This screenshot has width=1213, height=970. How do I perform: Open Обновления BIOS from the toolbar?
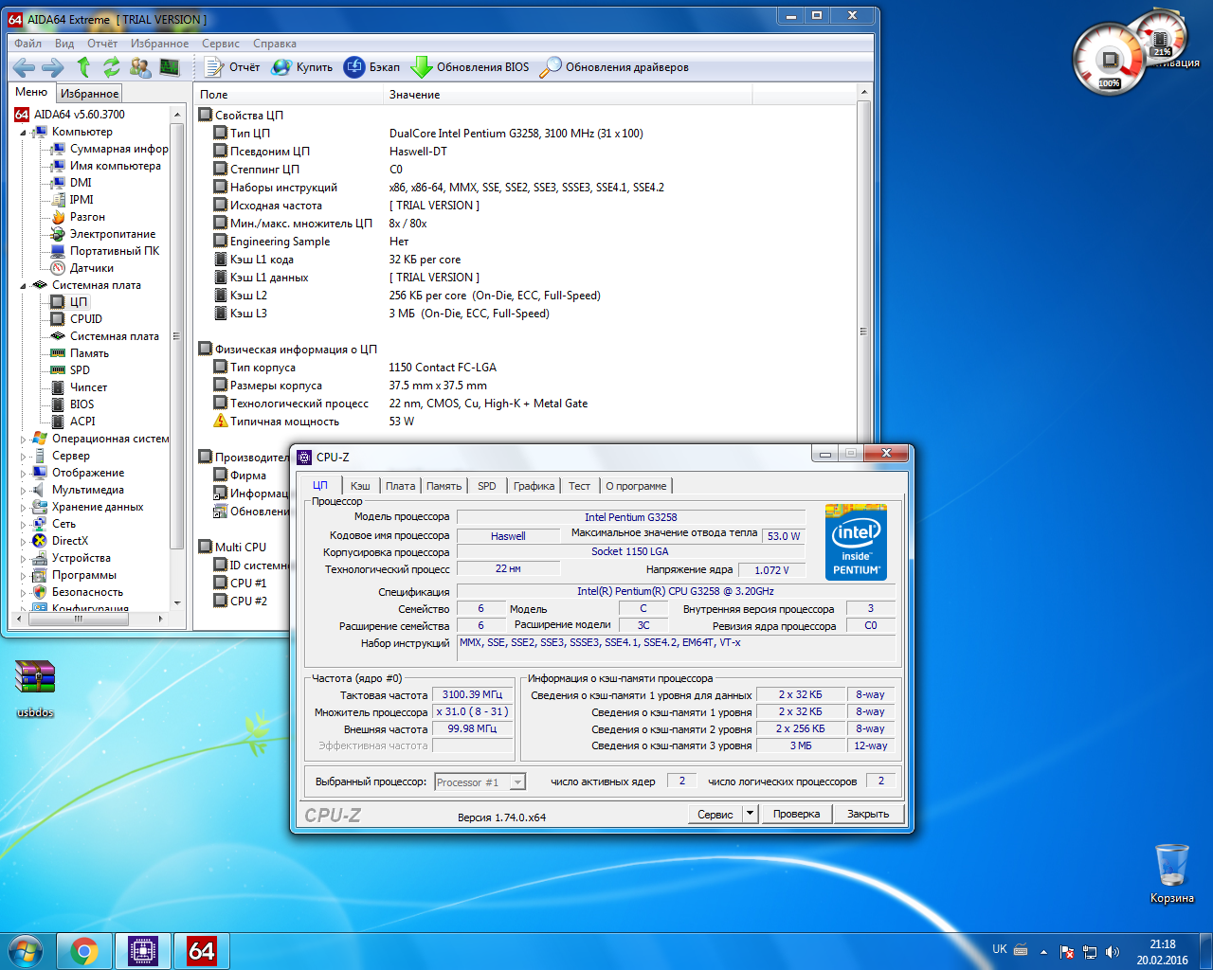470,67
